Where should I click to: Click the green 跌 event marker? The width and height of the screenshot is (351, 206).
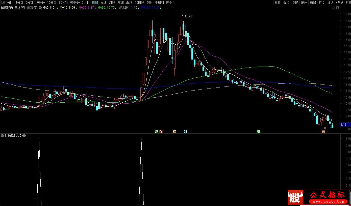coord(157,131)
